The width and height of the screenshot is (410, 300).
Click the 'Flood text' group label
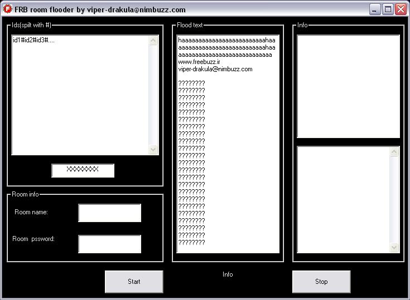[190, 25]
